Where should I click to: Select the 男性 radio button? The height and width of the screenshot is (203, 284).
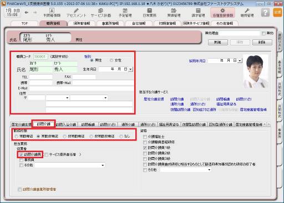[x=92, y=60]
